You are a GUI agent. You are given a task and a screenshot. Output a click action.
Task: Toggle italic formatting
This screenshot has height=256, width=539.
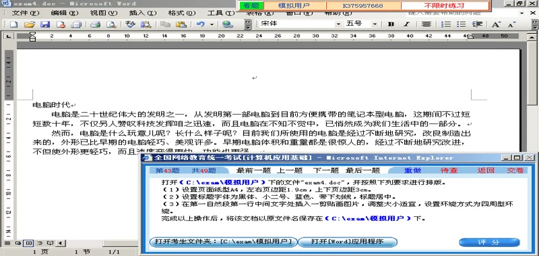[406, 24]
